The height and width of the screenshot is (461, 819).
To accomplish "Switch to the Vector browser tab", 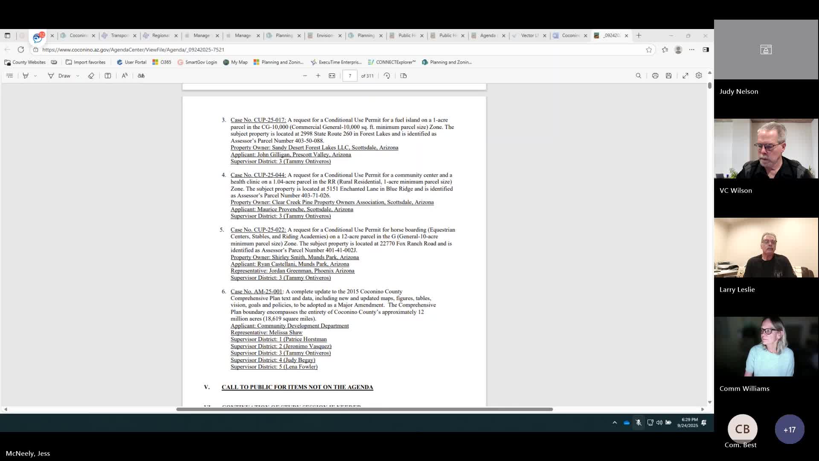I will tap(529, 35).
